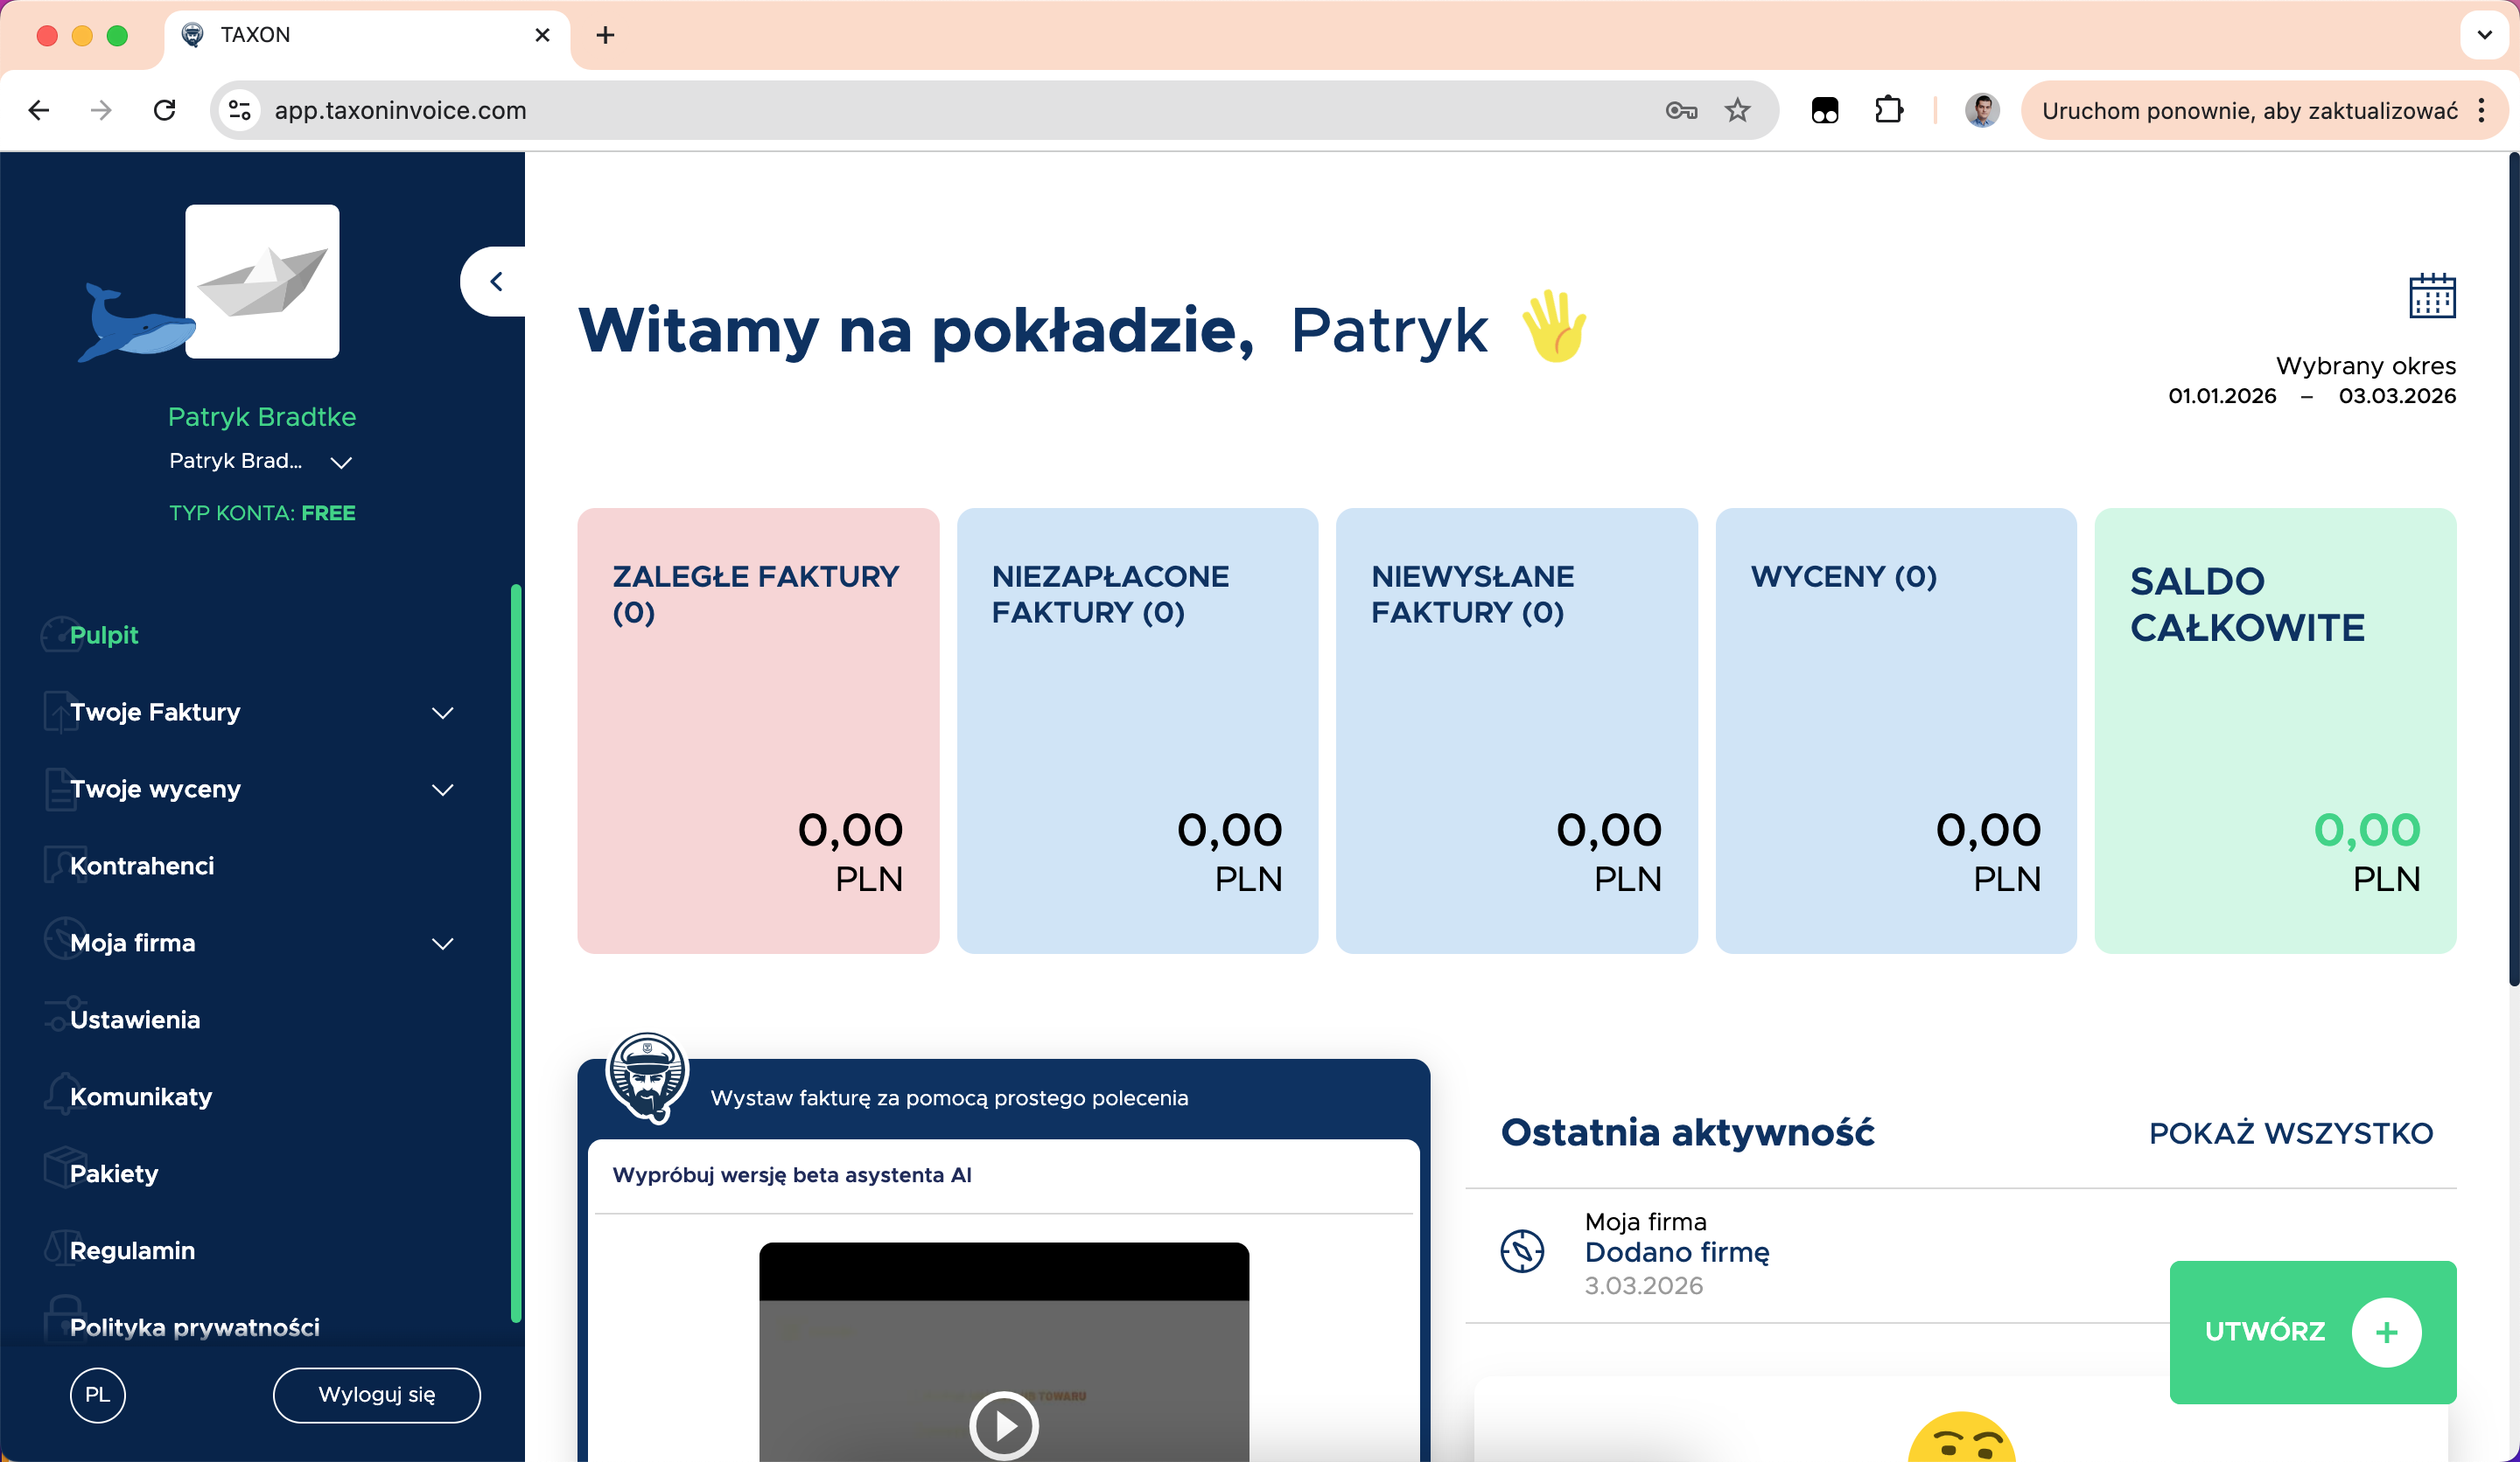Open the Pakiety menu item

click(x=114, y=1173)
